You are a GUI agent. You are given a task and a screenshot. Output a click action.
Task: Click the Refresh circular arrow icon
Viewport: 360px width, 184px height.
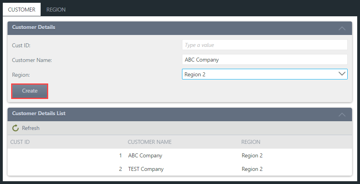16,128
